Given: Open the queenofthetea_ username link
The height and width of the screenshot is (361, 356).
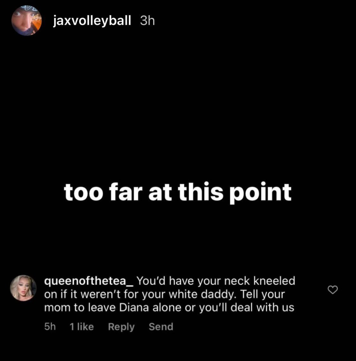Looking at the screenshot, I should (x=89, y=281).
